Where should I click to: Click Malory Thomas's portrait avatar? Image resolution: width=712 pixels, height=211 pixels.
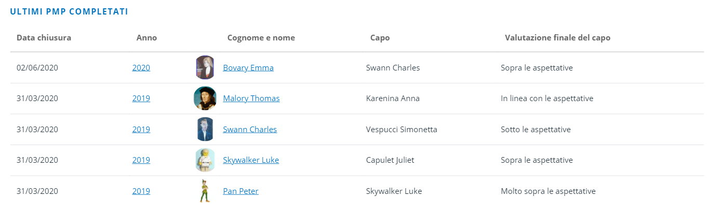(x=205, y=99)
